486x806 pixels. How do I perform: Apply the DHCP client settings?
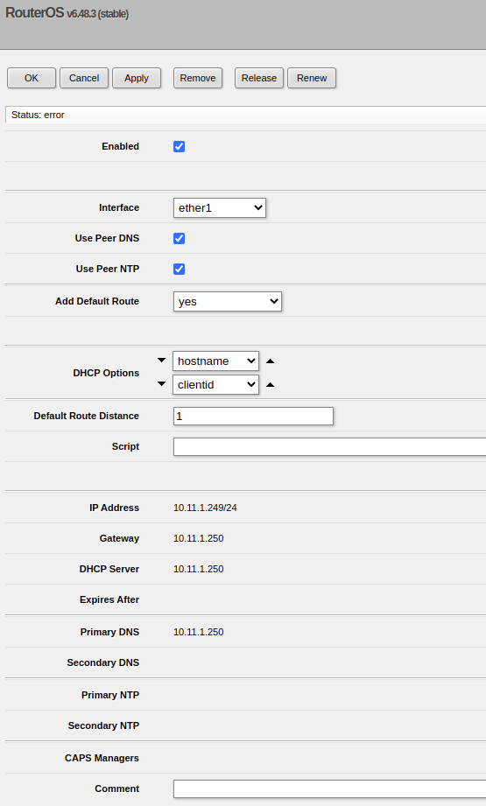137,78
